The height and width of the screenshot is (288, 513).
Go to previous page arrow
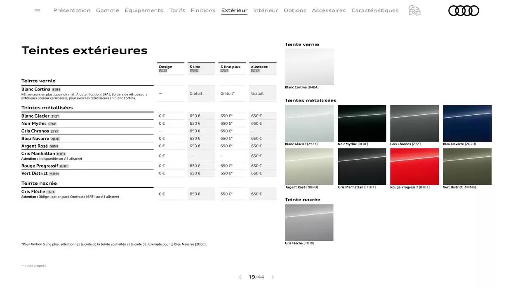(x=240, y=277)
